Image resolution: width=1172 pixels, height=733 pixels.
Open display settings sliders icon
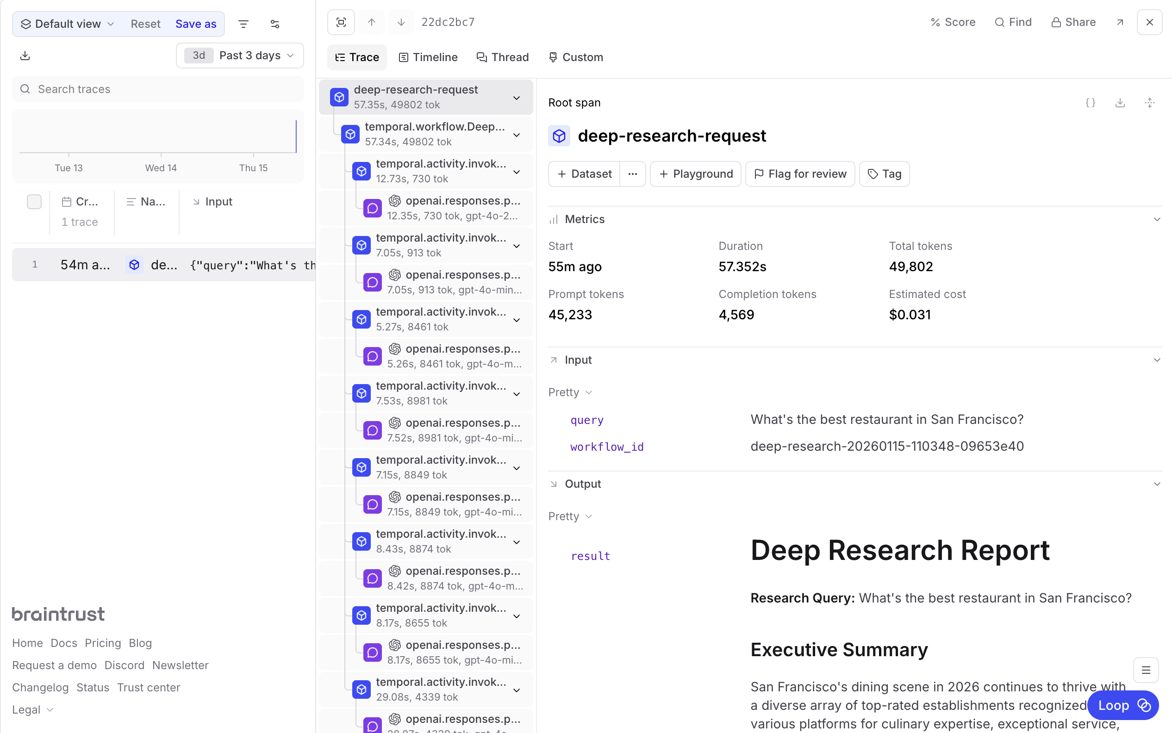(x=274, y=24)
